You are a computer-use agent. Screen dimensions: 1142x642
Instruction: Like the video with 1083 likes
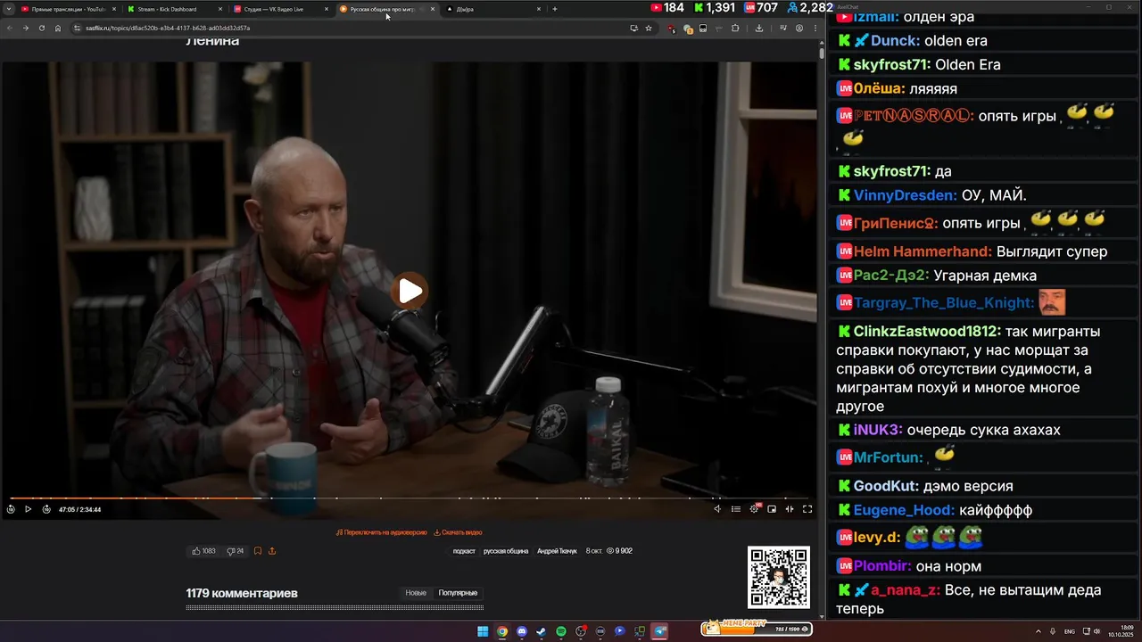[x=203, y=551]
